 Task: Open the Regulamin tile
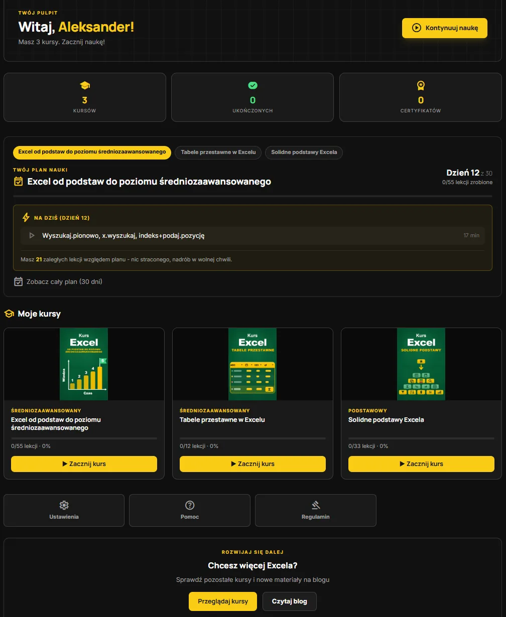pos(316,511)
